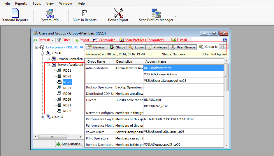Refresh the group members list
274x156 pixels.
coord(42,40)
